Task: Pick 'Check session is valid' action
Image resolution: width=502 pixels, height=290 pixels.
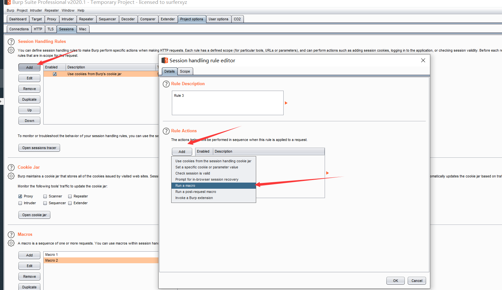Action: tap(214, 173)
